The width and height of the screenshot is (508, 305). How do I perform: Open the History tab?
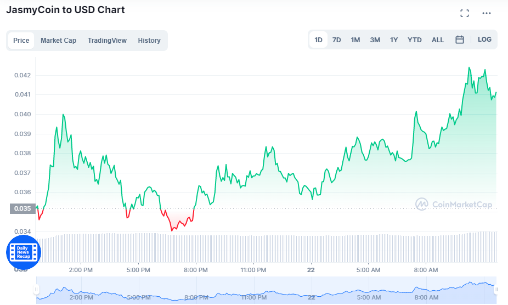[x=149, y=41]
